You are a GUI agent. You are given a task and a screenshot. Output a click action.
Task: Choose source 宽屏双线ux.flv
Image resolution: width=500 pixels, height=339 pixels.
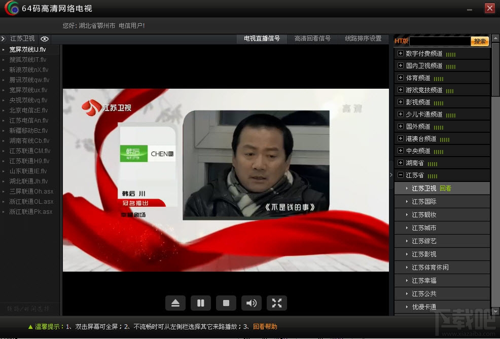(28, 90)
